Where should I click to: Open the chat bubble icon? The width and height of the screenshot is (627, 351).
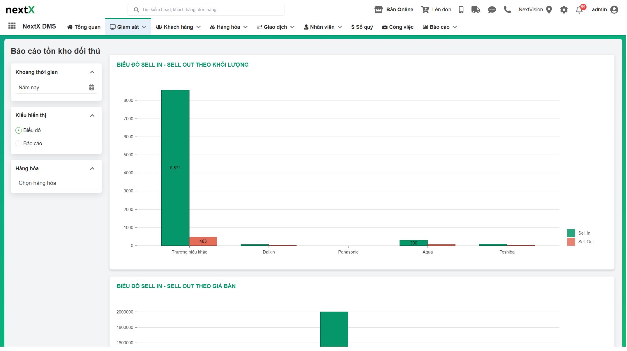click(x=492, y=9)
